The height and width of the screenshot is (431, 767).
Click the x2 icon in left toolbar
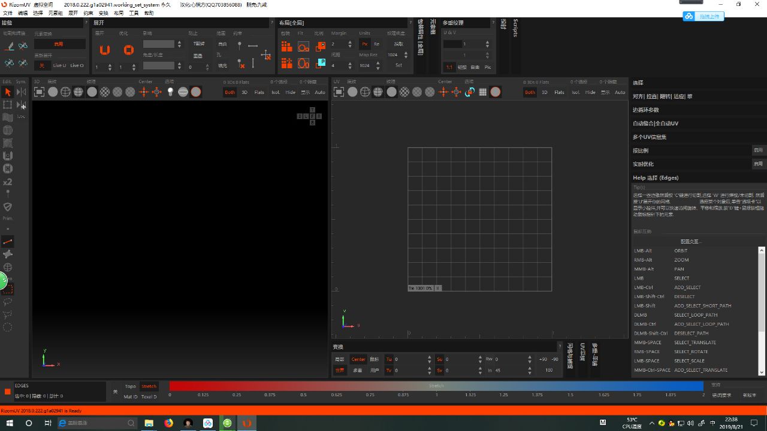8,182
